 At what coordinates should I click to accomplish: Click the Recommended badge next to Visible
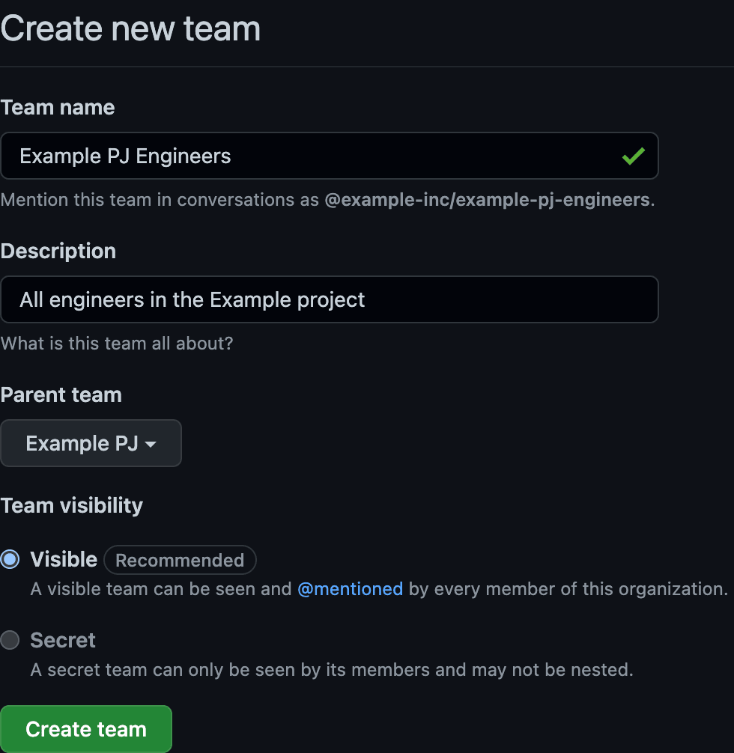[x=180, y=560]
